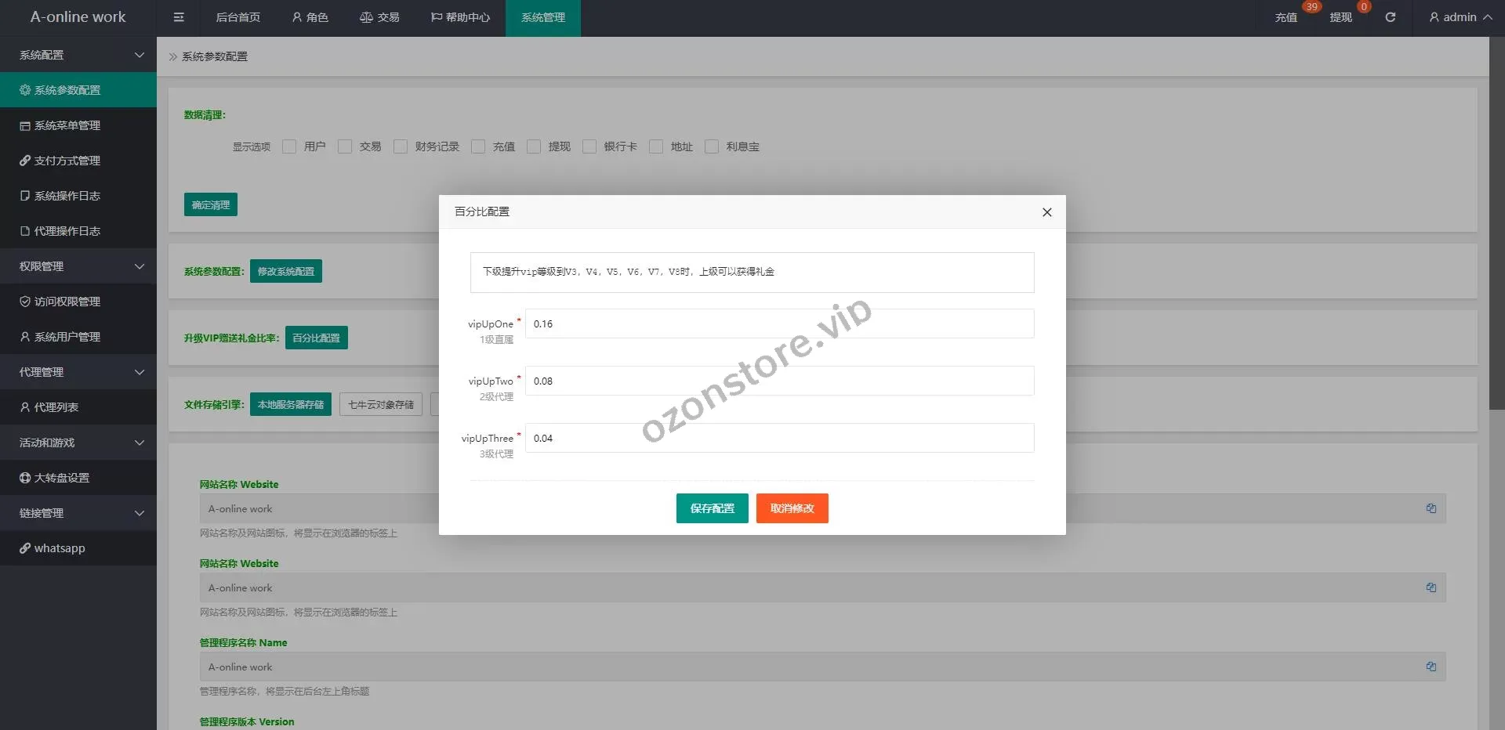Open 充值 notifications with badge 39

[x=1286, y=17]
